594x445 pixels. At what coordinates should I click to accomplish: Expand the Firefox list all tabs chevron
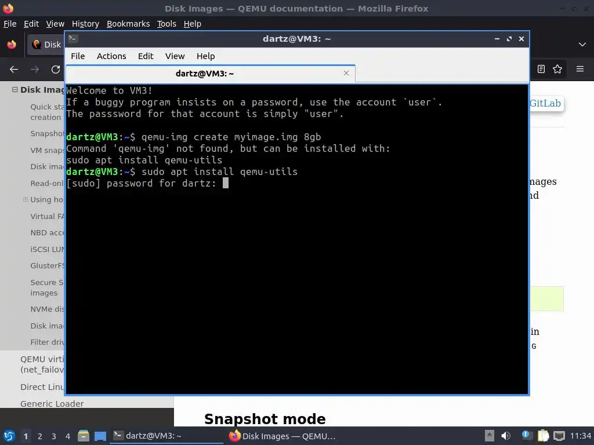click(582, 45)
